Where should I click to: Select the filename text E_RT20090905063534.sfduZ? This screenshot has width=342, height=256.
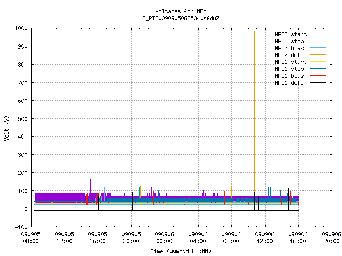tap(181, 18)
